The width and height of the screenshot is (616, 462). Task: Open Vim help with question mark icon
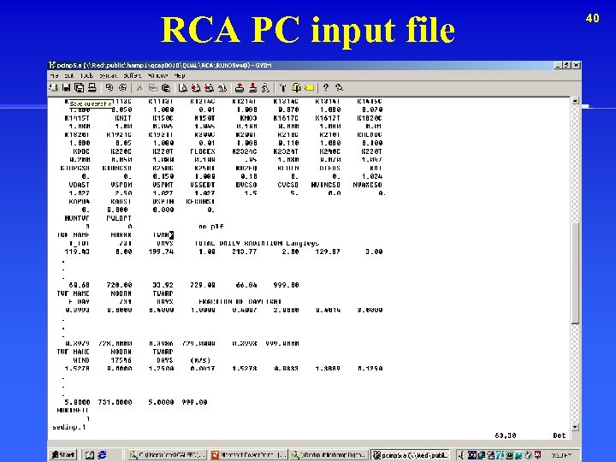[x=326, y=88]
